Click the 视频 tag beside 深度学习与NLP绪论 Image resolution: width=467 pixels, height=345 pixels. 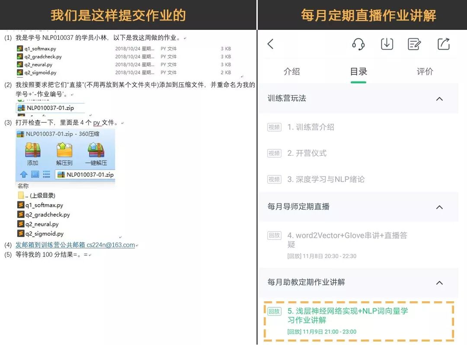point(274,179)
